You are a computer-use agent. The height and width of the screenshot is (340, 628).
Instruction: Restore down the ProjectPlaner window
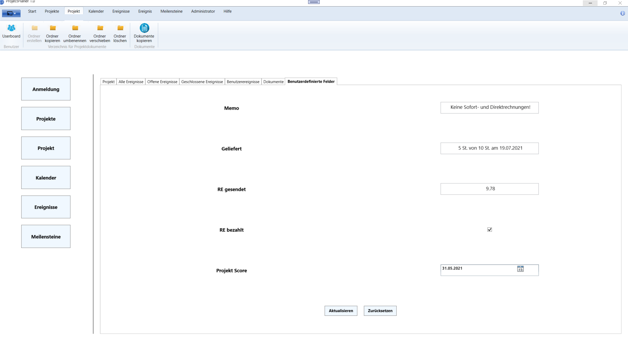tap(605, 3)
